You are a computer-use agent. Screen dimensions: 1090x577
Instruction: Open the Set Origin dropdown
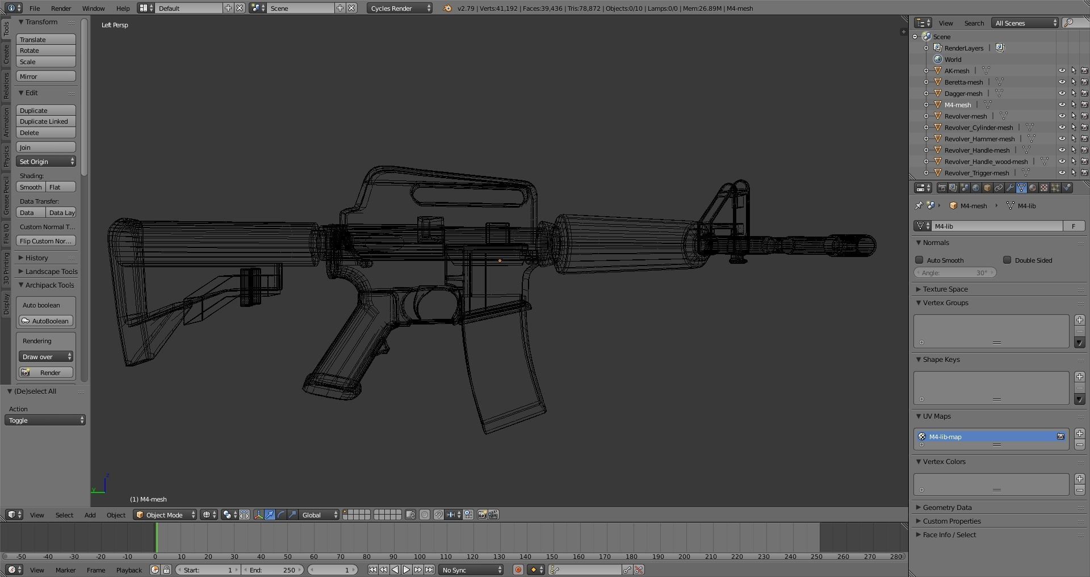pyautogui.click(x=46, y=162)
